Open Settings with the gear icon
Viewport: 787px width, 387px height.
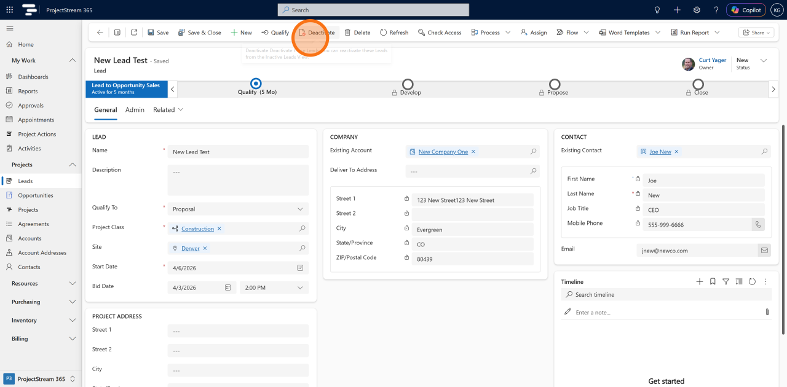pos(697,10)
